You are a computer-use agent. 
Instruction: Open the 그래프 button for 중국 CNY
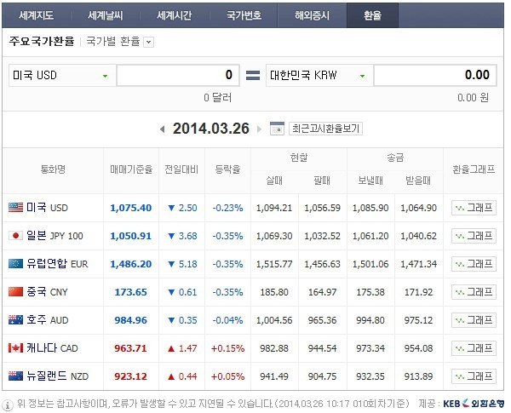pyautogui.click(x=474, y=292)
